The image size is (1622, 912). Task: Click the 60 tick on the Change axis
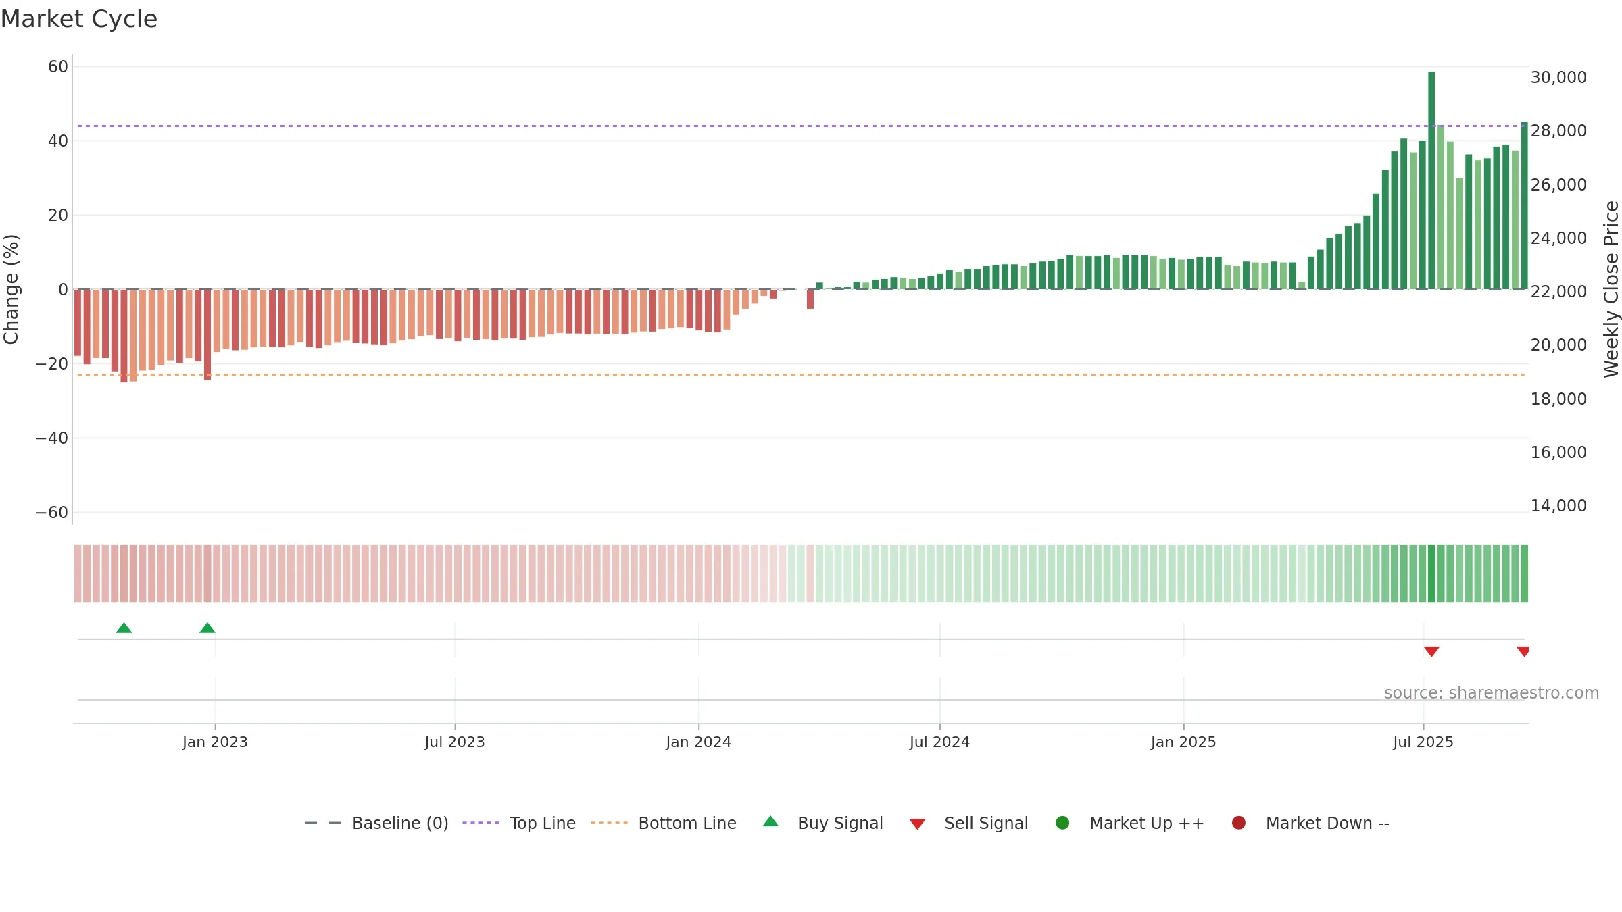58,67
